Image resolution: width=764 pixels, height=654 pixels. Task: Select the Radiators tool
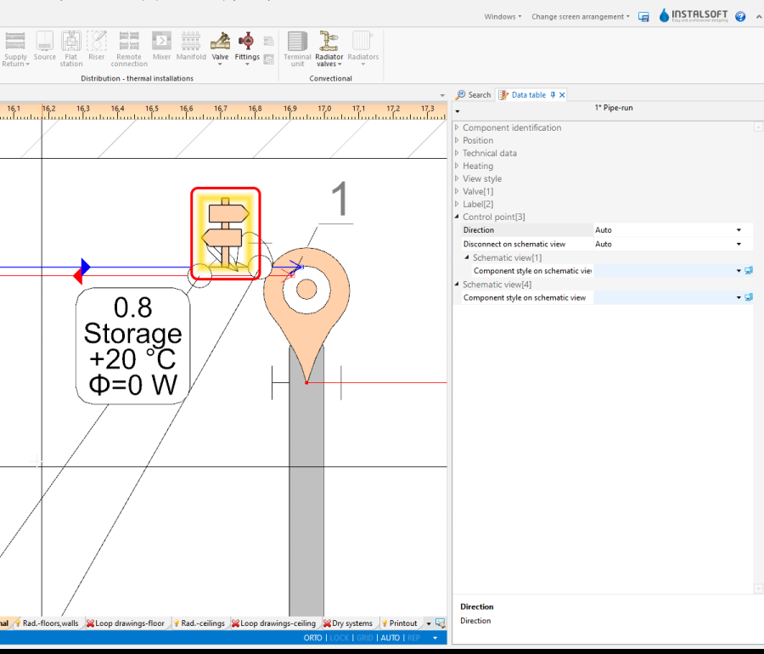pyautogui.click(x=362, y=48)
